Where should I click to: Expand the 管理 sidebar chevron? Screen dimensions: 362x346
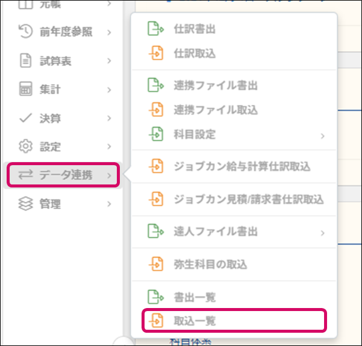(x=109, y=204)
